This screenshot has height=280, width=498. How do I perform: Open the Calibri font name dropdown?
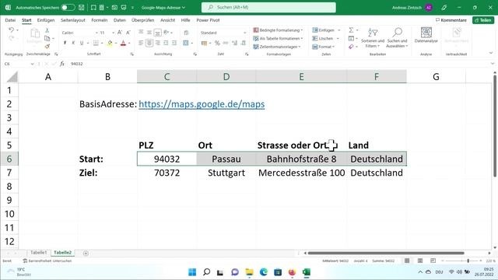(x=96, y=33)
